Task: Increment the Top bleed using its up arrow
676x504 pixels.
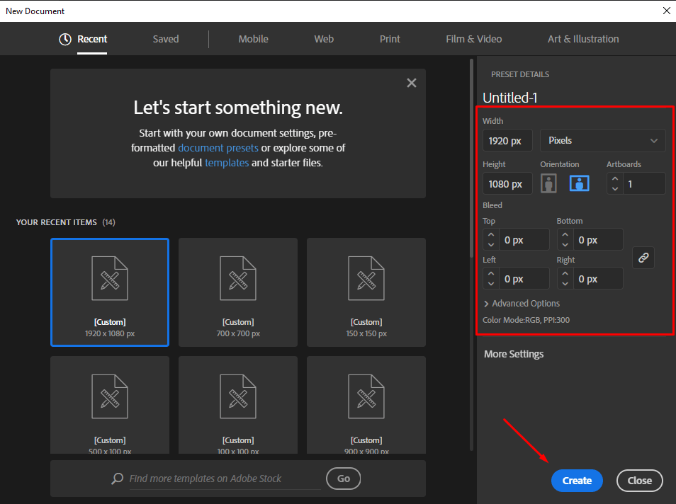Action: click(490, 234)
